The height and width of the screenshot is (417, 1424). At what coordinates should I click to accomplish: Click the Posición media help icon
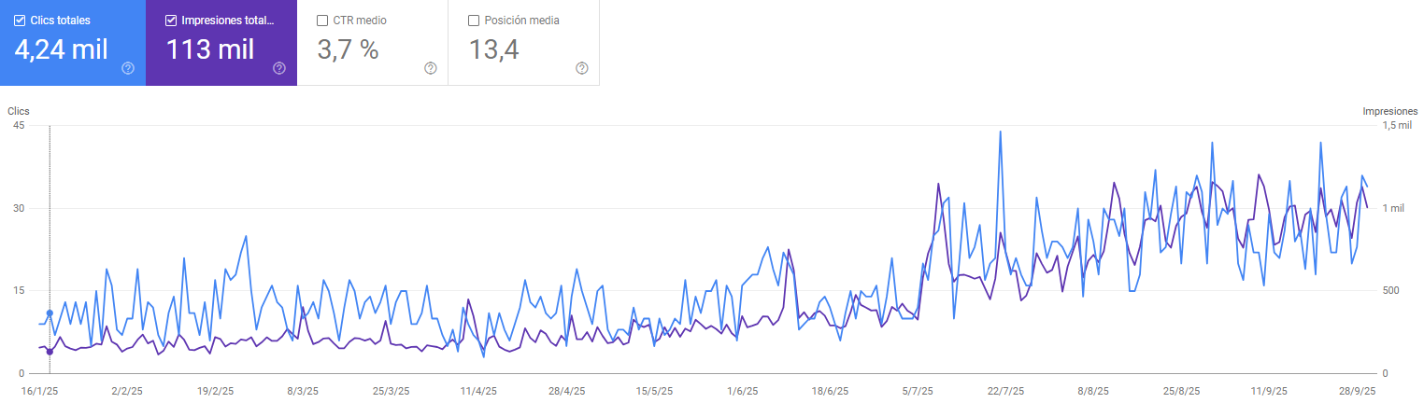pos(582,68)
